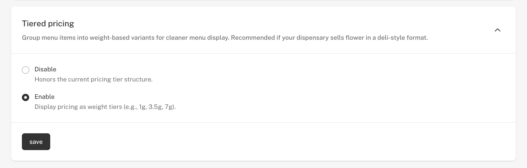
Task: Choose the weight tiers display option
Action: point(26,97)
